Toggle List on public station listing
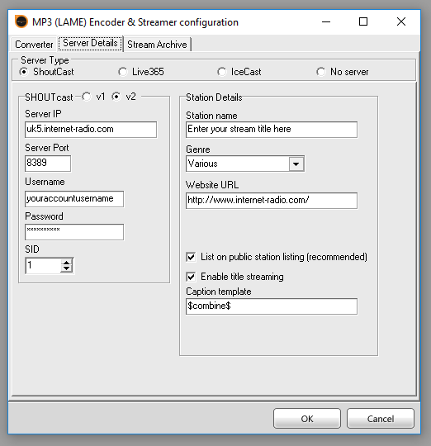431x446 pixels. coord(191,257)
